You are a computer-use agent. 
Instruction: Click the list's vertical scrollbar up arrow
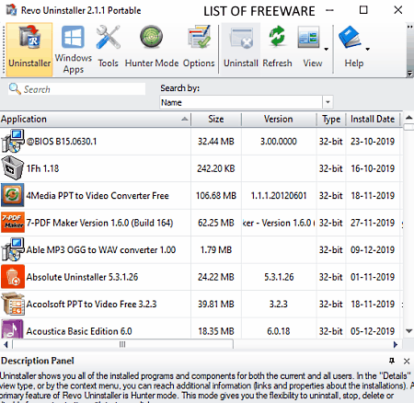[408, 118]
